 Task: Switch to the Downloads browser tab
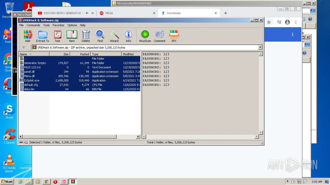click(x=189, y=13)
